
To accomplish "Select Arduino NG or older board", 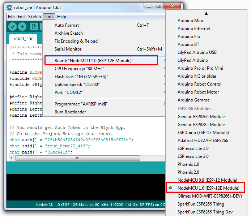I will coord(206,76).
